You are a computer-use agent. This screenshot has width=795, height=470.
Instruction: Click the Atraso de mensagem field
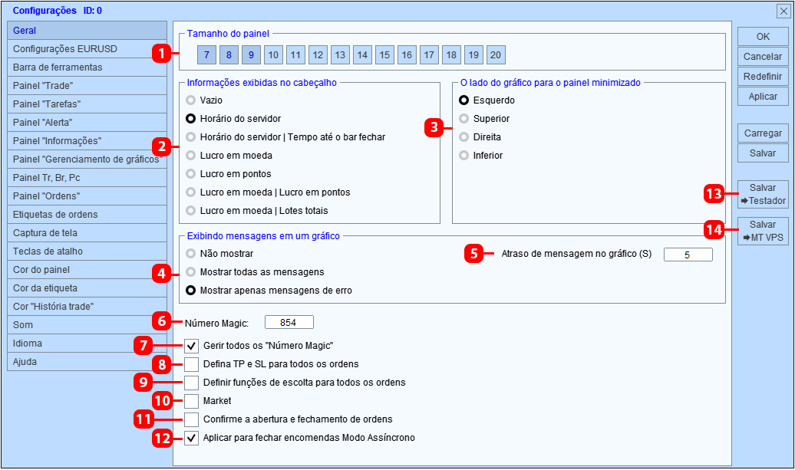click(x=688, y=255)
